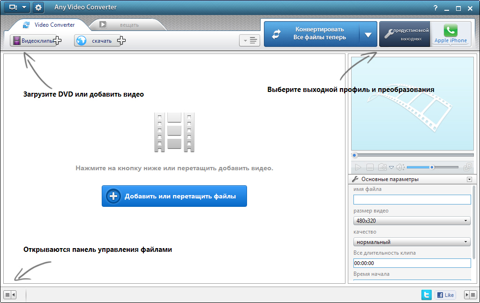Toggle the left file management panel
Screen dimensions: 480x303
click(9, 295)
